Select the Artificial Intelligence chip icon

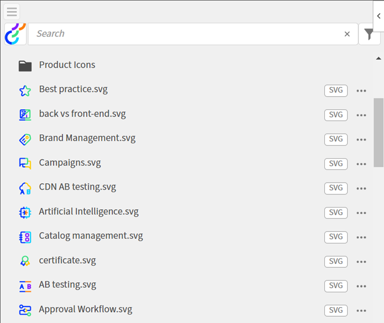tap(25, 213)
